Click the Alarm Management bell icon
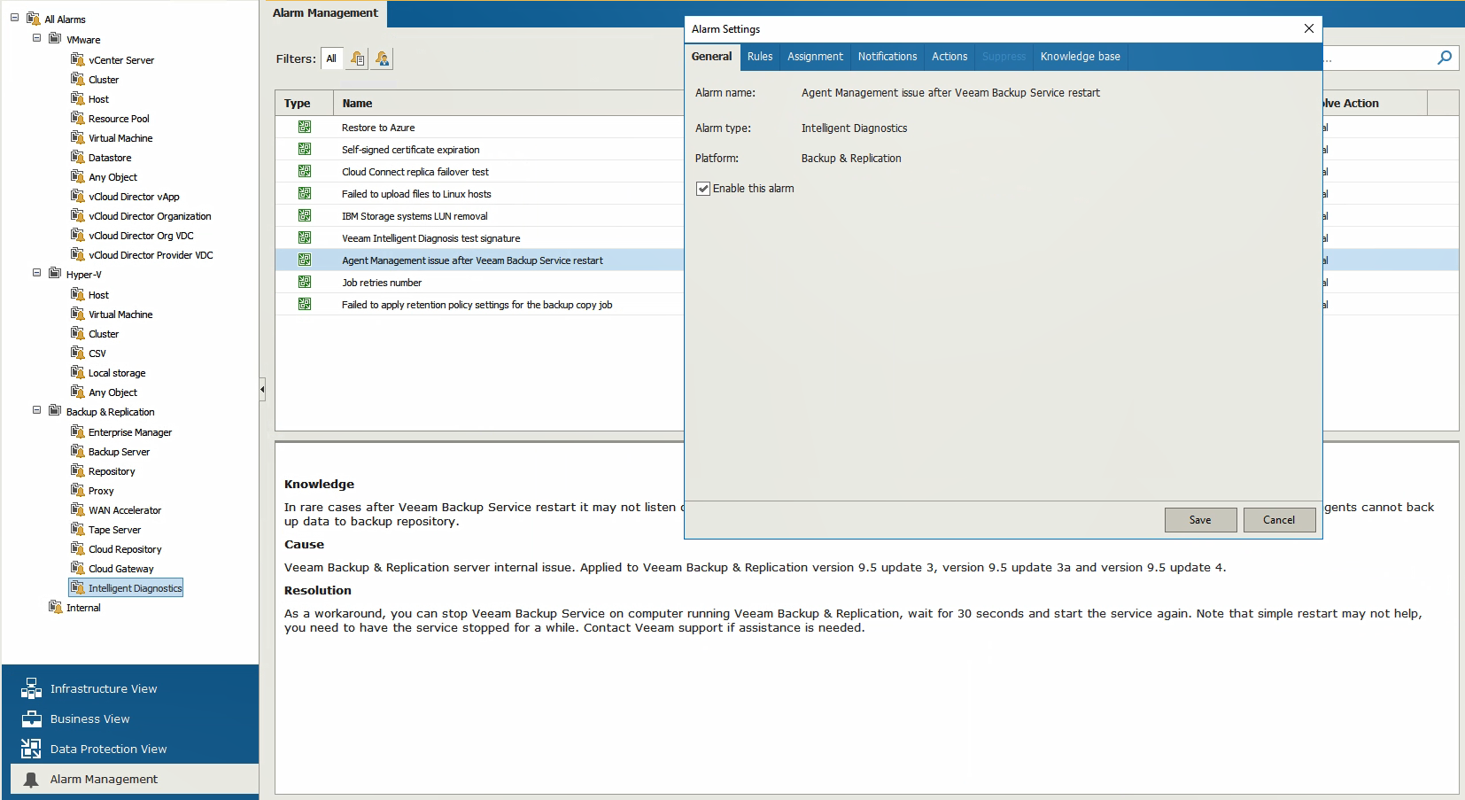The height and width of the screenshot is (800, 1465). coord(31,779)
